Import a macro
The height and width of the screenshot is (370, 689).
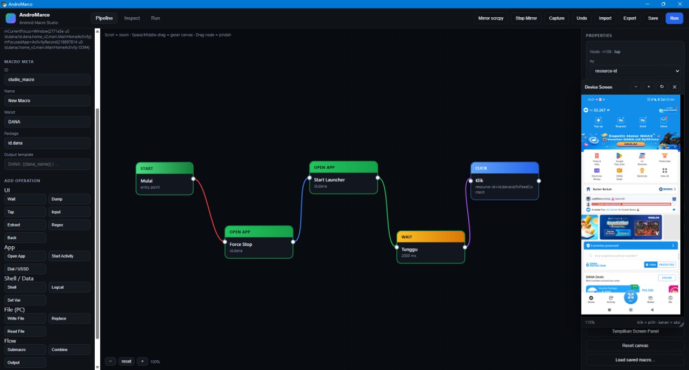[605, 18]
